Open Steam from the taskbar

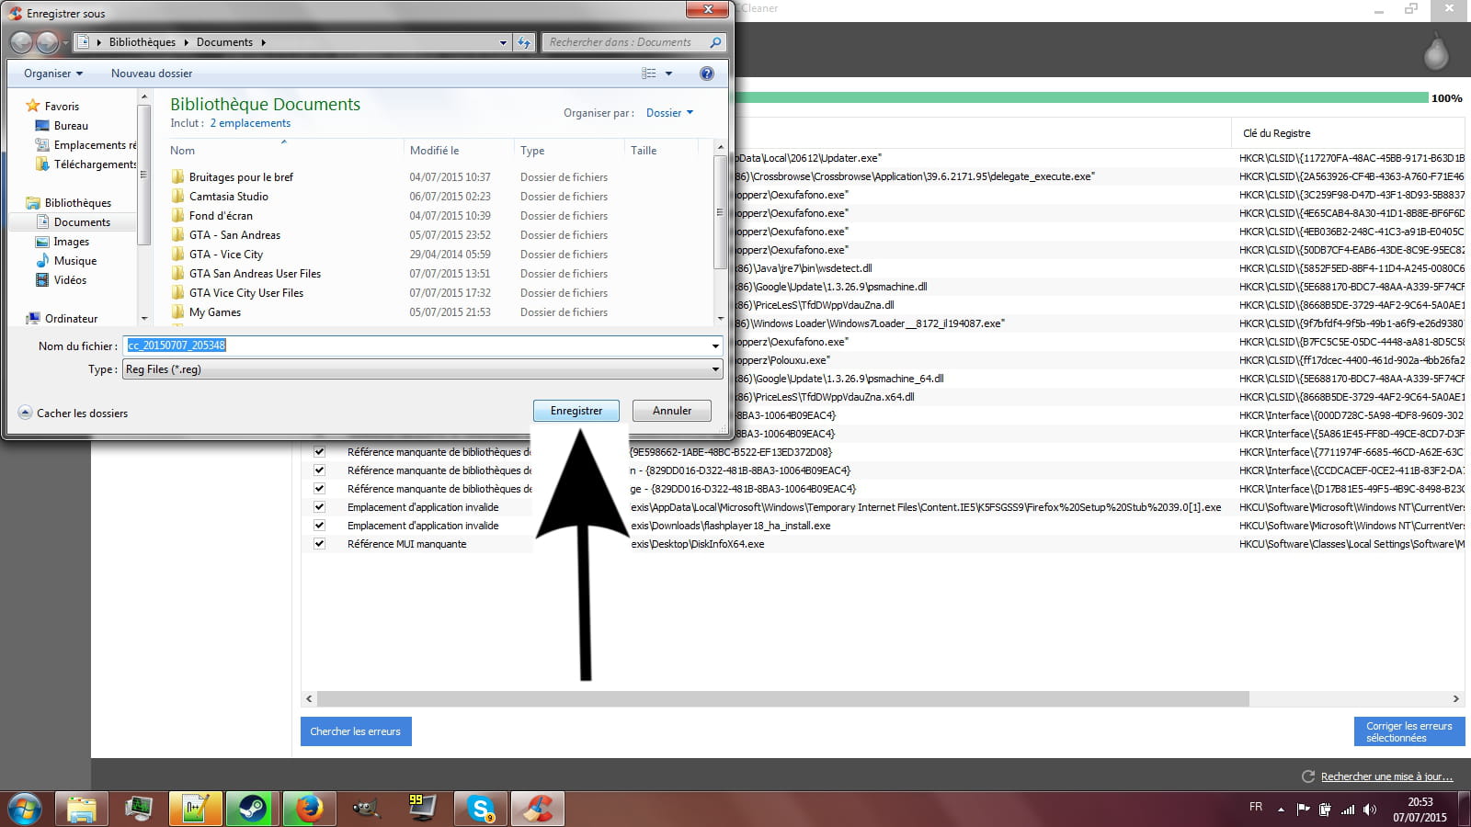[x=252, y=809]
